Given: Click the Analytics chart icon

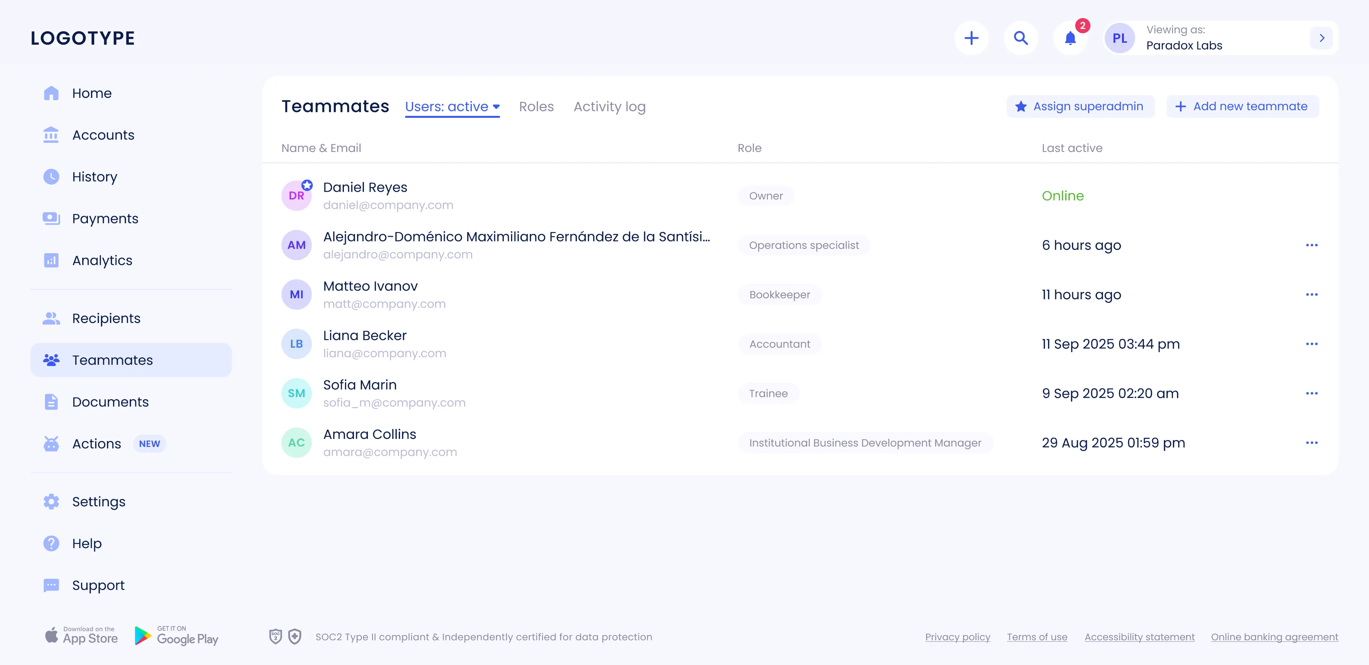Looking at the screenshot, I should click(x=51, y=260).
